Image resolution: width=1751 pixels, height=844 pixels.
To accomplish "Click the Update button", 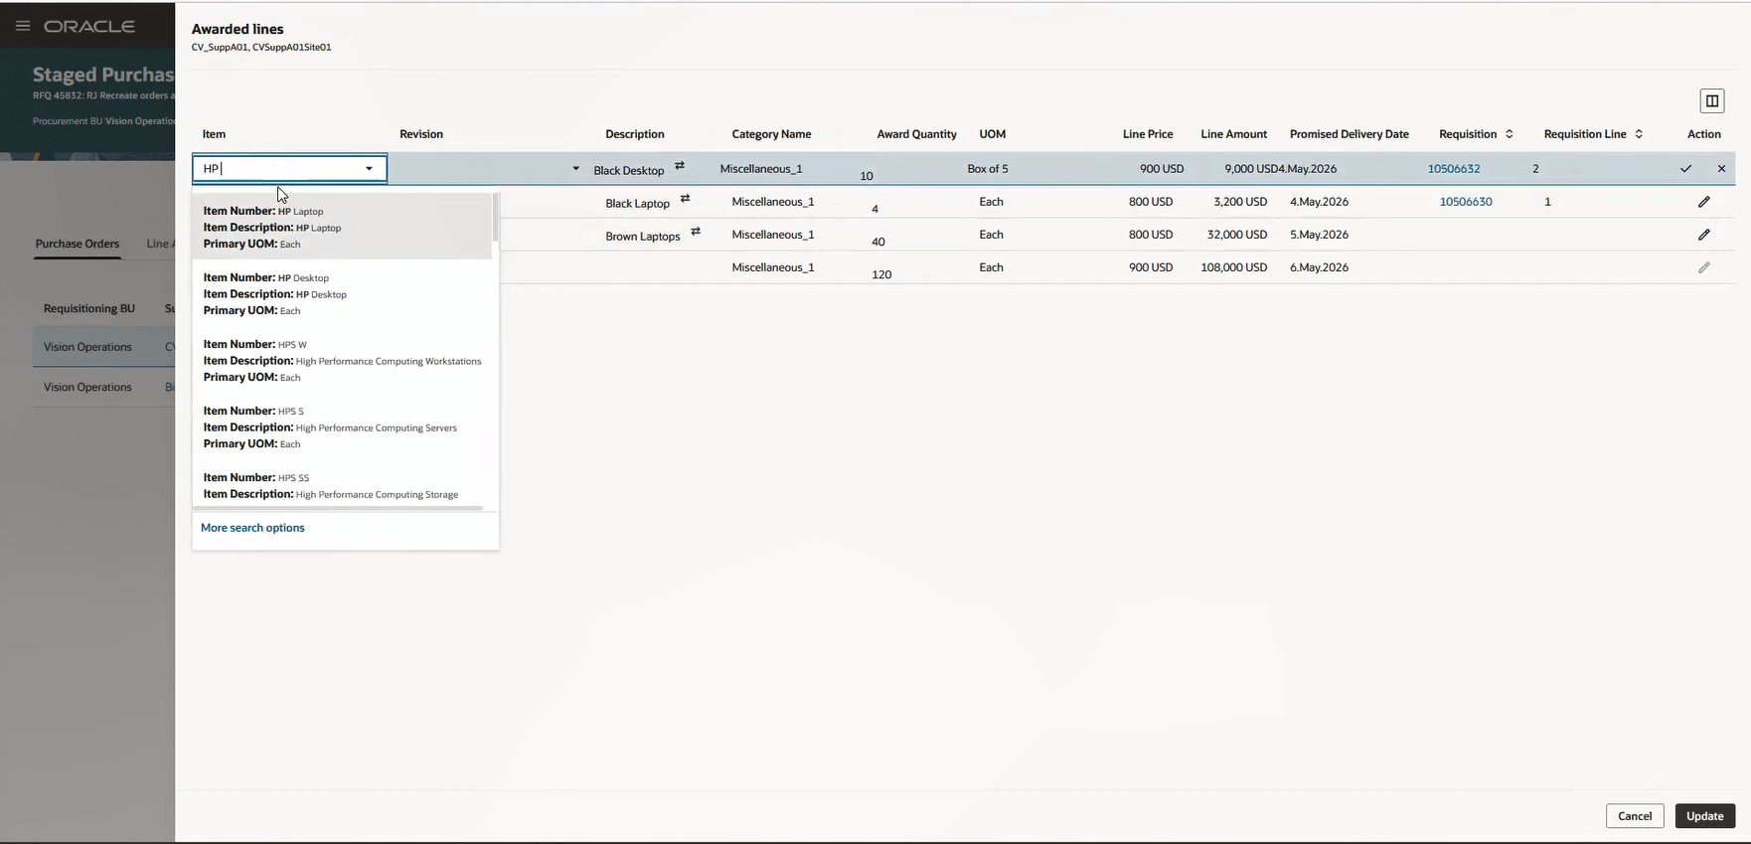I will click(1705, 816).
